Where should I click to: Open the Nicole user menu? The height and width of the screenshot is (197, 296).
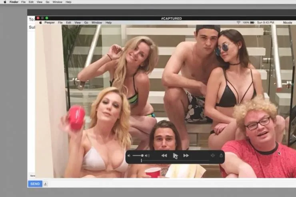coord(287,23)
